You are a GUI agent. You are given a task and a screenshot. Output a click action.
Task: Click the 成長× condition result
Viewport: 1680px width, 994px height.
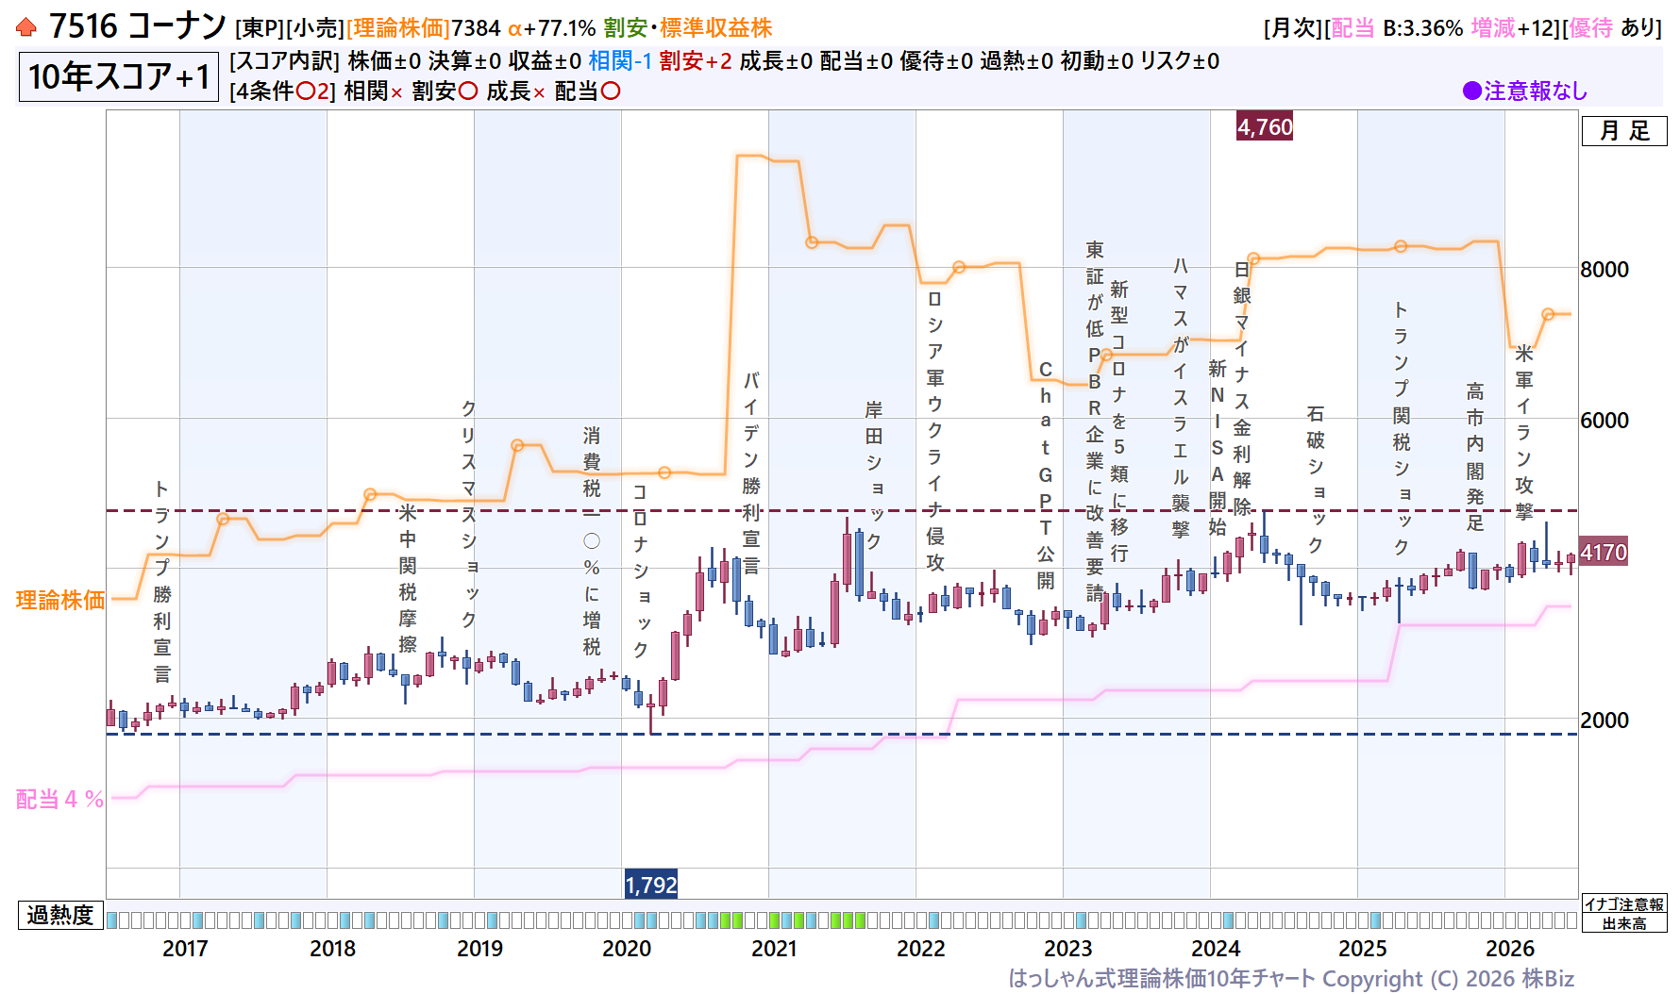pos(516,91)
